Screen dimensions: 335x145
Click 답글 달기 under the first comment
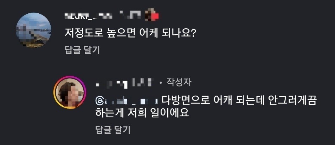[82, 50]
